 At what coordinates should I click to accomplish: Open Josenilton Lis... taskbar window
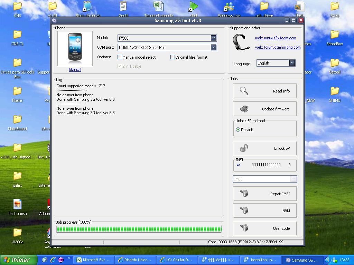(260, 260)
